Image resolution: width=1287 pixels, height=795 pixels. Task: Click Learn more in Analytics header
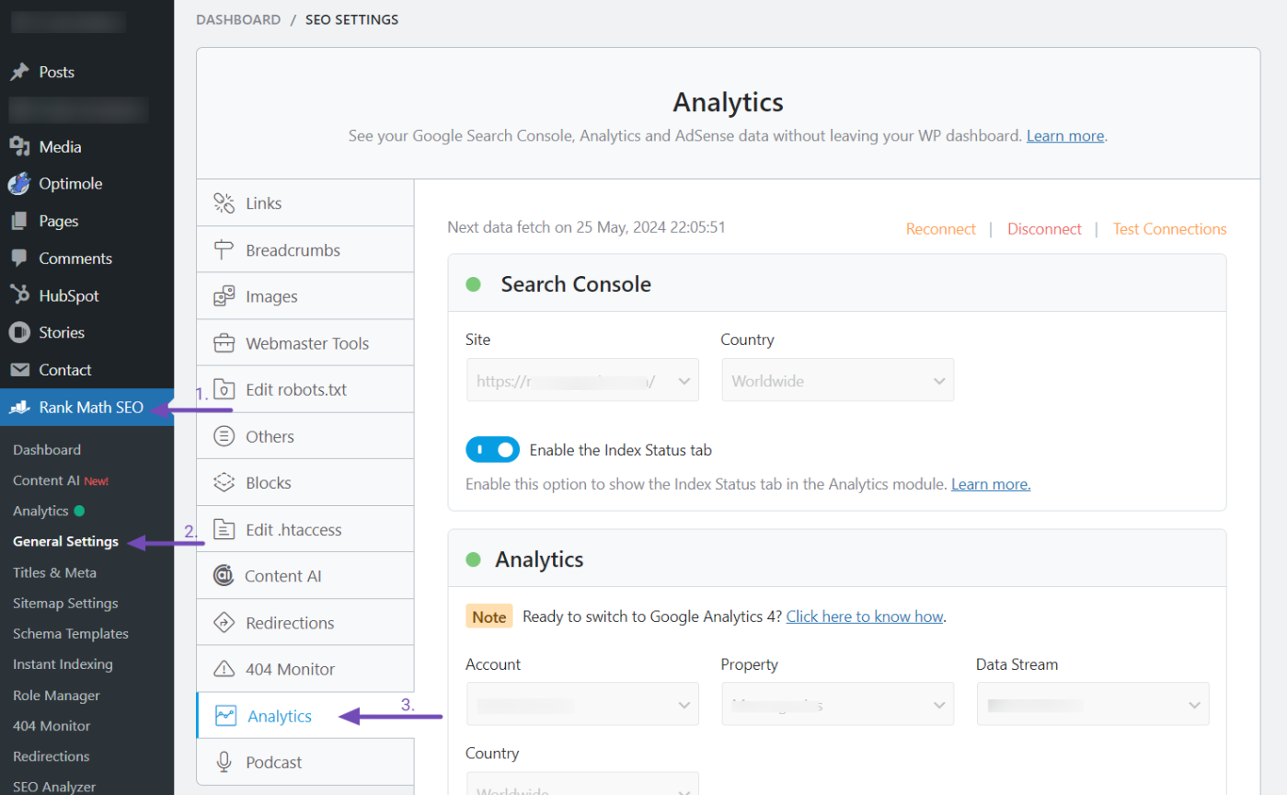pyautogui.click(x=1065, y=135)
